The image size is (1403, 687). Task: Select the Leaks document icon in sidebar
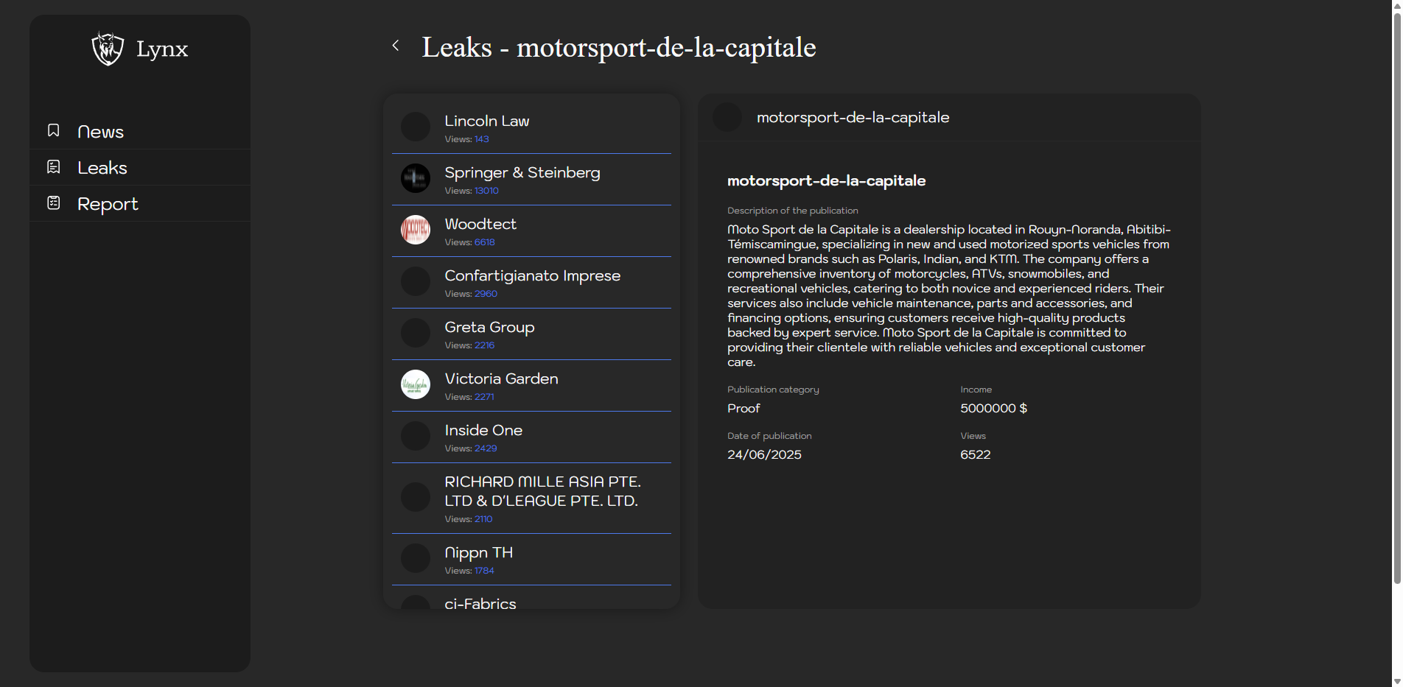tap(53, 166)
